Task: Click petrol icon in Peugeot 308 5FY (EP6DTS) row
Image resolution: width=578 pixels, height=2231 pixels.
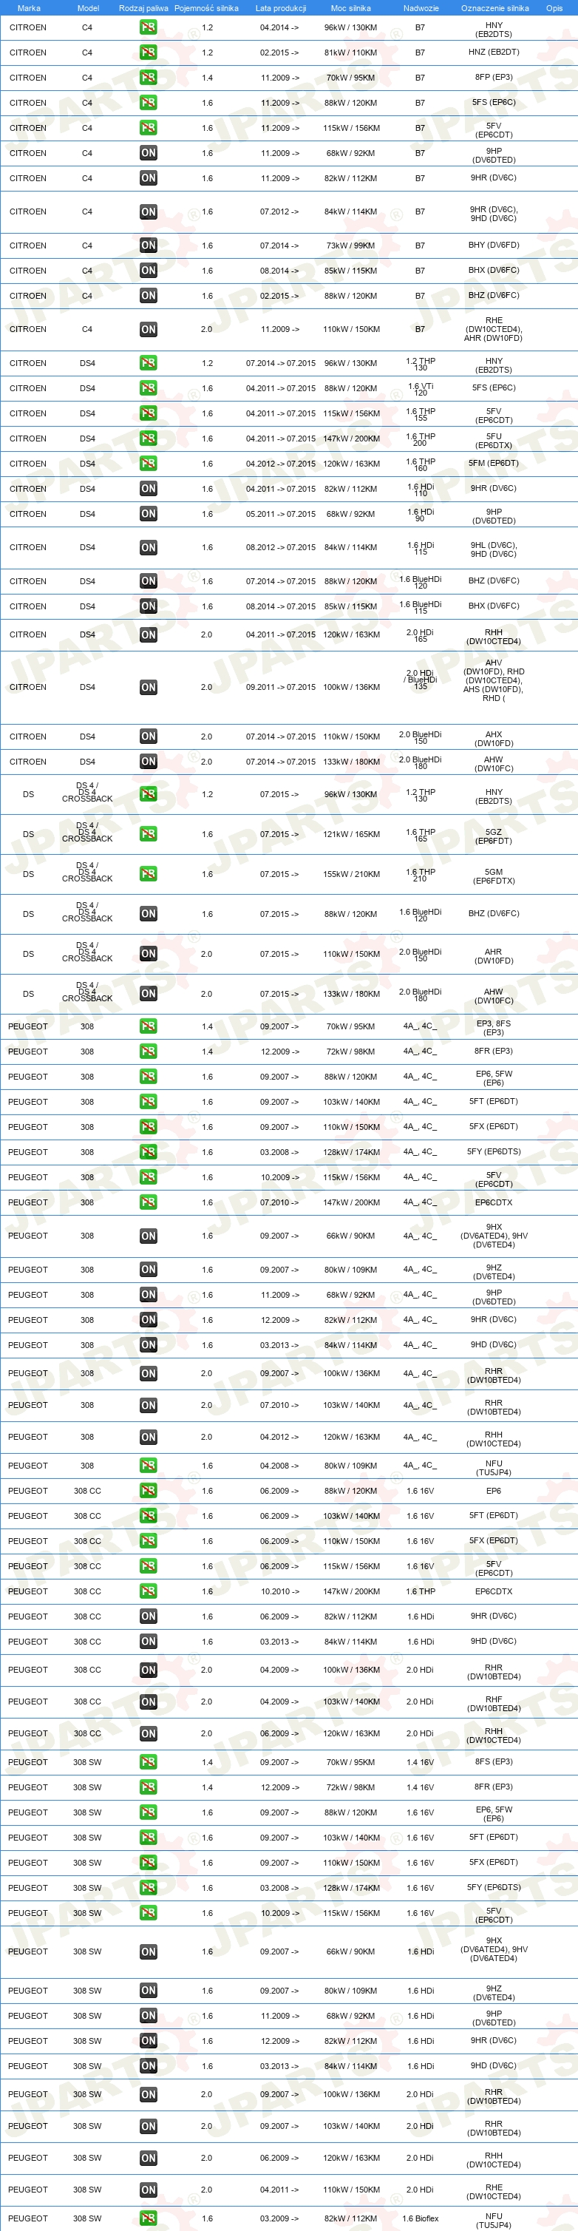Action: pos(148,1152)
